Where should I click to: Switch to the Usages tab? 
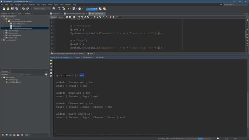77,57
